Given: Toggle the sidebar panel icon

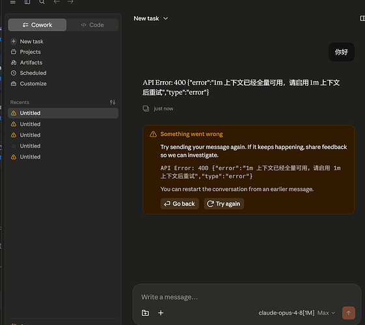Looking at the screenshot, I should pos(27,2).
